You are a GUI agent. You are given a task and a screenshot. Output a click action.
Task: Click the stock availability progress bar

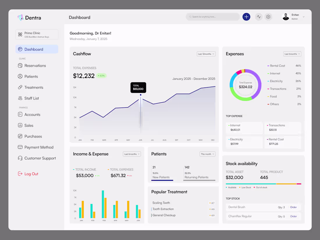(x=263, y=183)
